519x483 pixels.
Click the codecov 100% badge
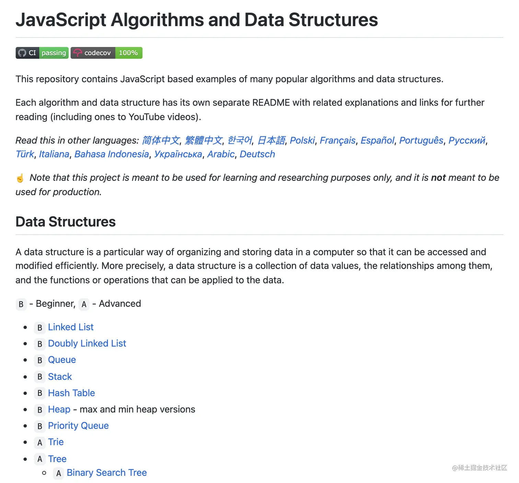106,53
